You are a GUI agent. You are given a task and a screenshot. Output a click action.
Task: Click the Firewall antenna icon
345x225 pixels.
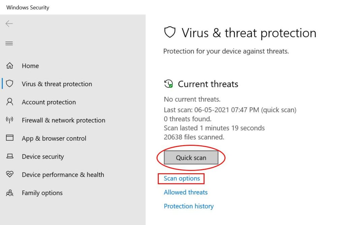[x=9, y=120]
